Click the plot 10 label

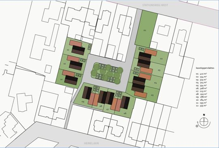point(61,79)
